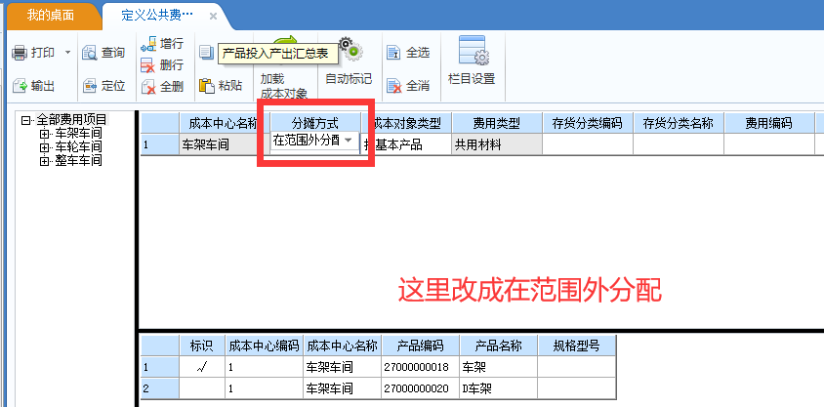Collapse the 全部费用项目 tree root
The height and width of the screenshot is (407, 824).
(26, 120)
